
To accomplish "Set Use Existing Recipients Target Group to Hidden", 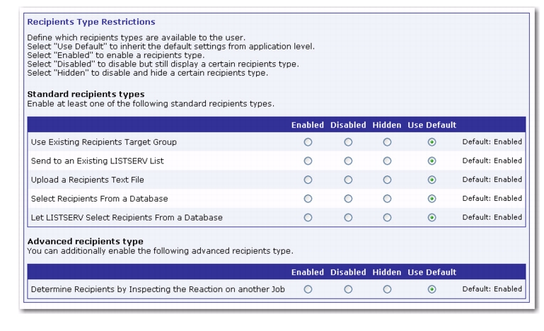I will tap(387, 142).
